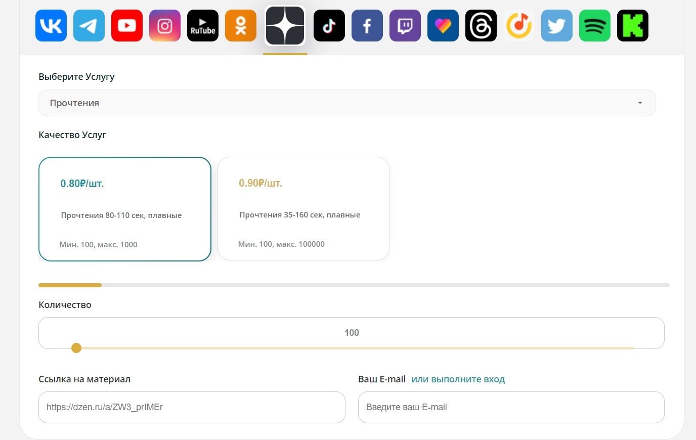Select the Facebook icon
This screenshot has height=440, width=696.
(x=367, y=25)
